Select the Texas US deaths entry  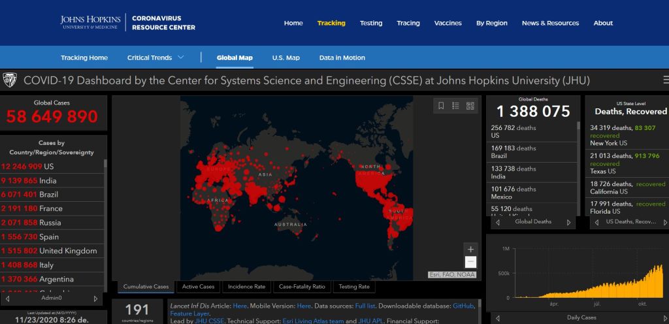(627, 163)
